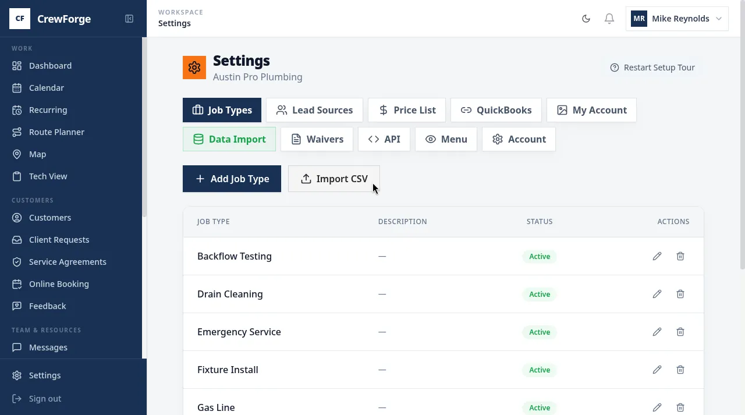
Task: Click Import CSV button
Action: pos(334,179)
